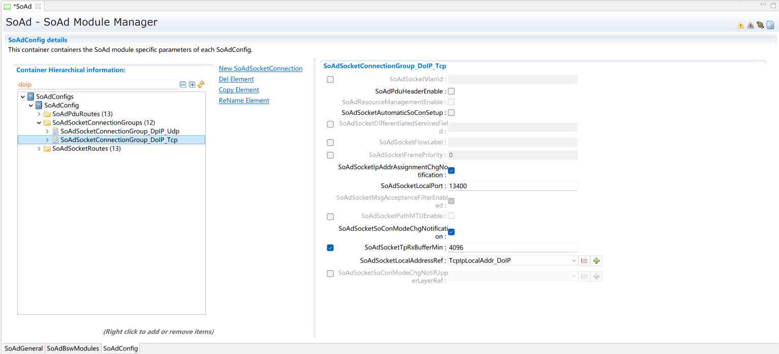Click the Del Element link
Viewport: 779px width, 354px height.
click(x=236, y=79)
